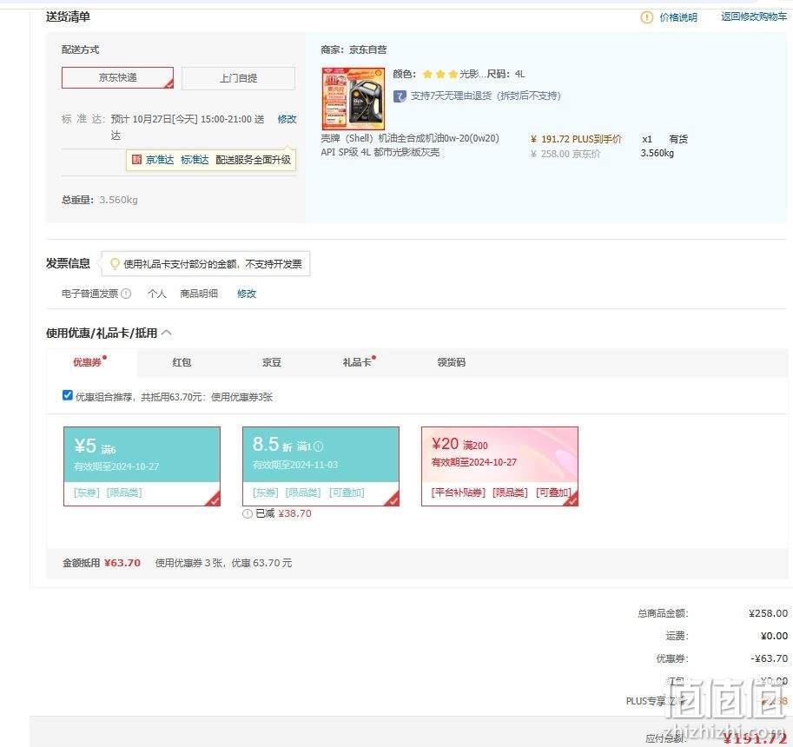This screenshot has width=793, height=747.
Task: Click the 标准达 link
Action: [195, 160]
